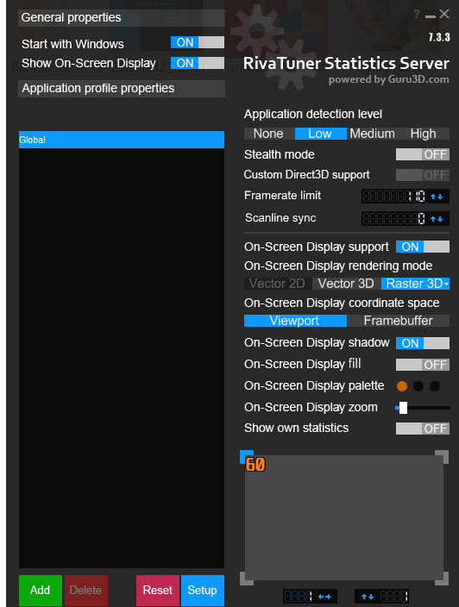Open Raster 3D dropdown arrow
Image resolution: width=459 pixels, height=607 pixels.
(x=446, y=284)
